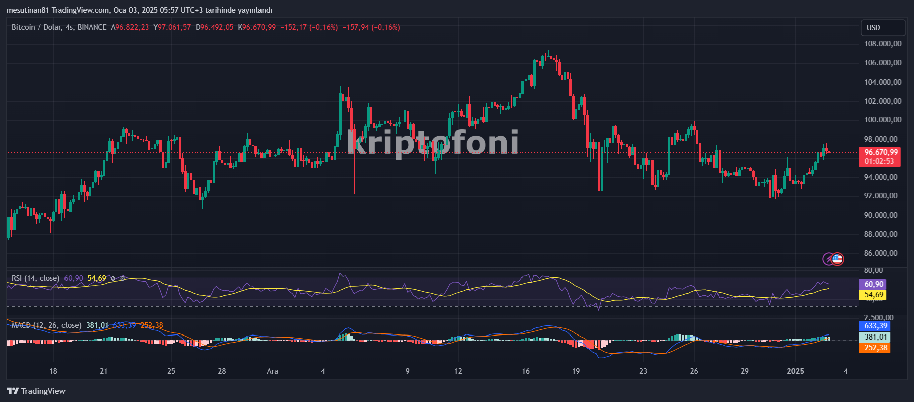
Task: Click the 94.000,00 price scale label
Action: pyautogui.click(x=881, y=177)
